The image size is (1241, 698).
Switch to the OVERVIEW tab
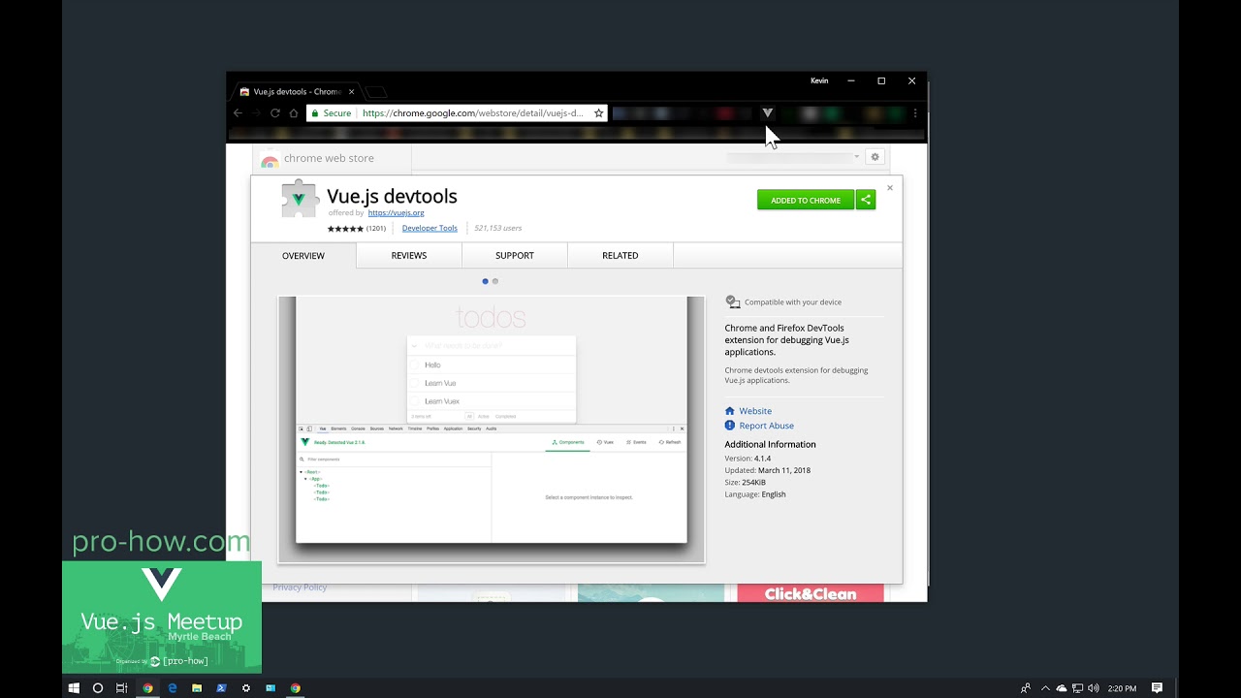point(303,256)
